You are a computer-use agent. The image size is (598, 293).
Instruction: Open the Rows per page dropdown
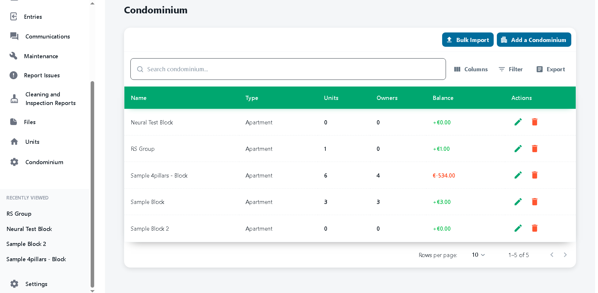(478, 255)
